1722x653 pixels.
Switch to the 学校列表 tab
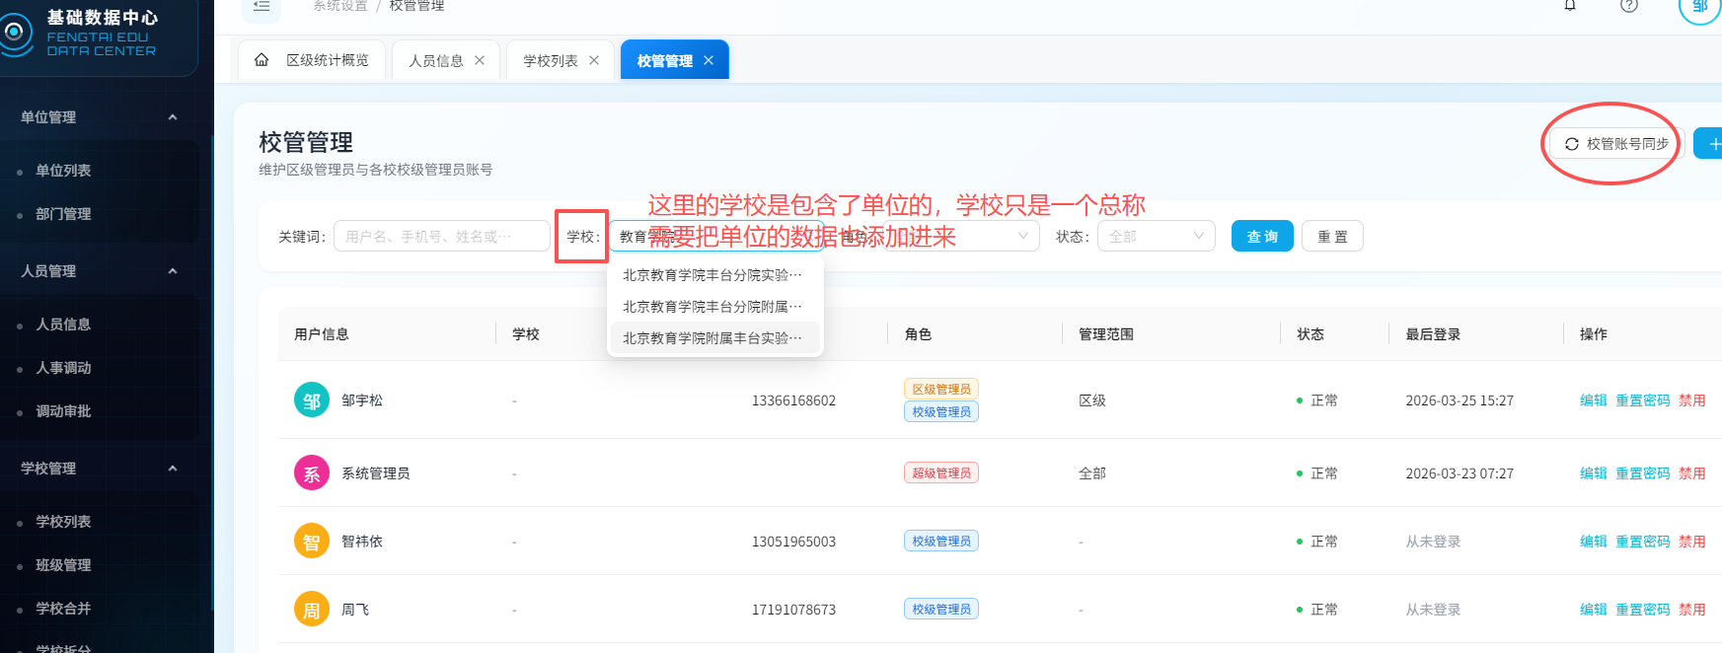550,60
